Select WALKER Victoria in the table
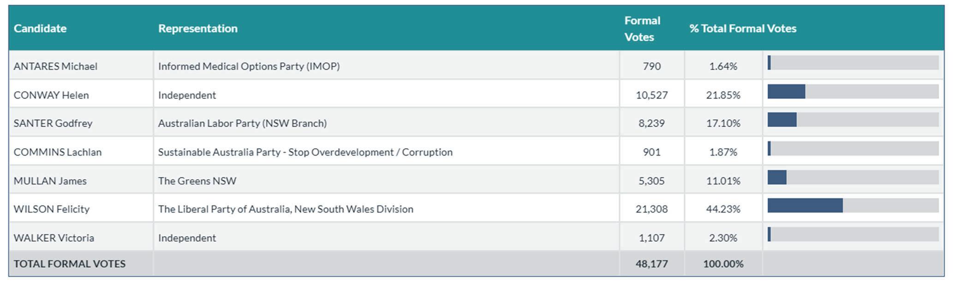960x285 pixels. (54, 238)
